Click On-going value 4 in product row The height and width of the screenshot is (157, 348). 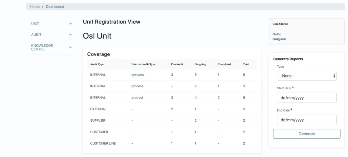click(x=196, y=98)
